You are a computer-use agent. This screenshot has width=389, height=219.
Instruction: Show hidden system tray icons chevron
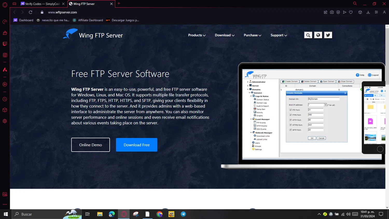coord(319,214)
